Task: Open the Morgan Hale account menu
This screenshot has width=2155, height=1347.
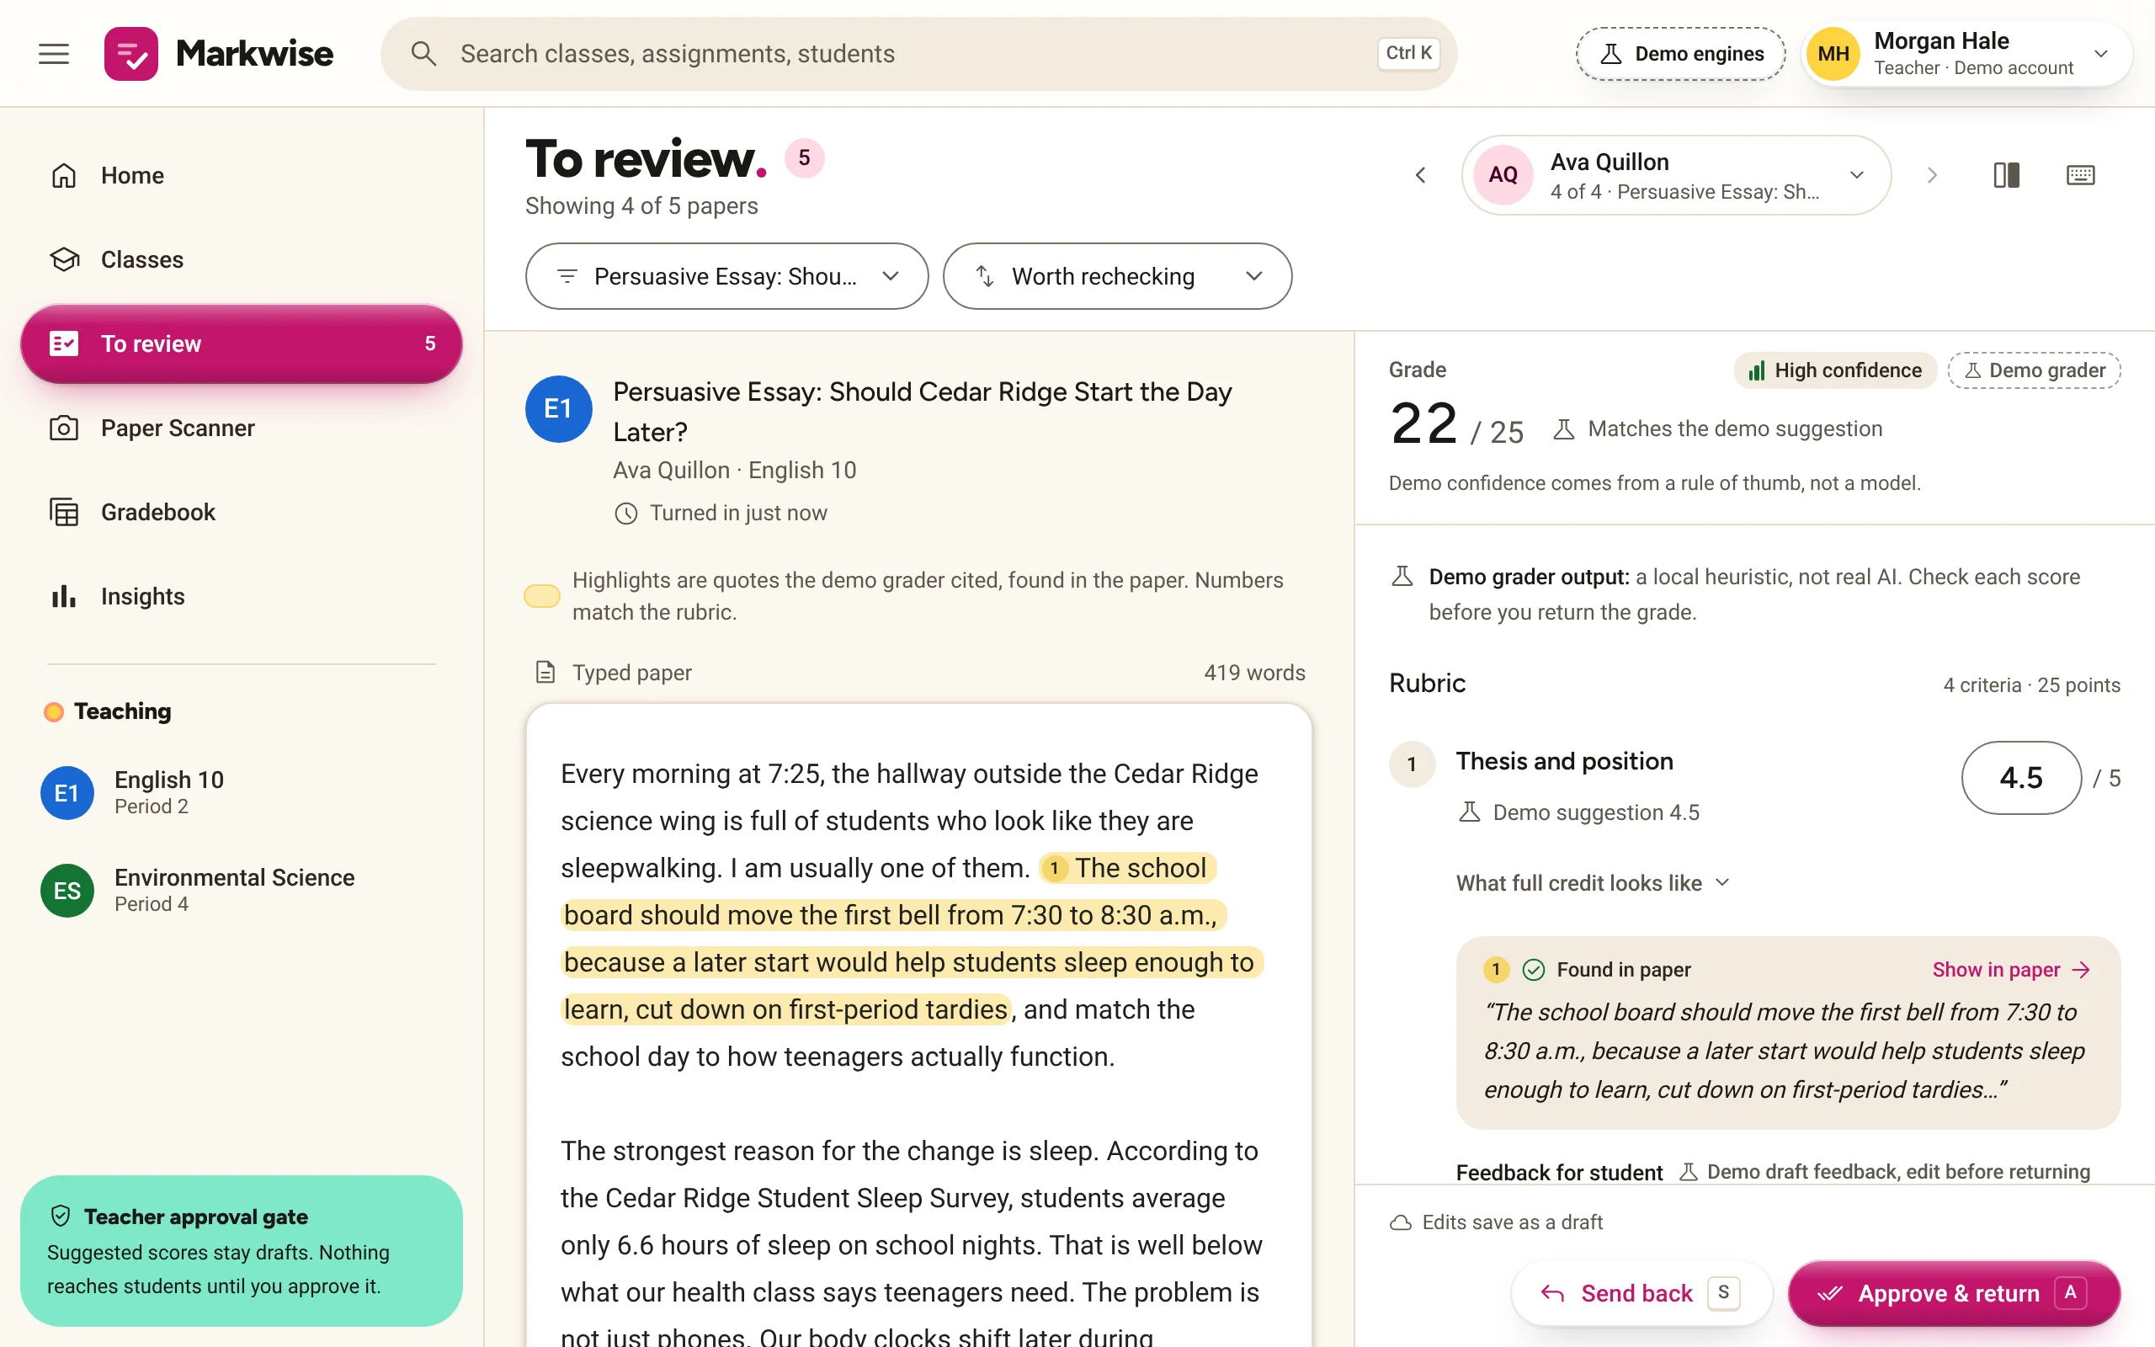Action: 1966,53
